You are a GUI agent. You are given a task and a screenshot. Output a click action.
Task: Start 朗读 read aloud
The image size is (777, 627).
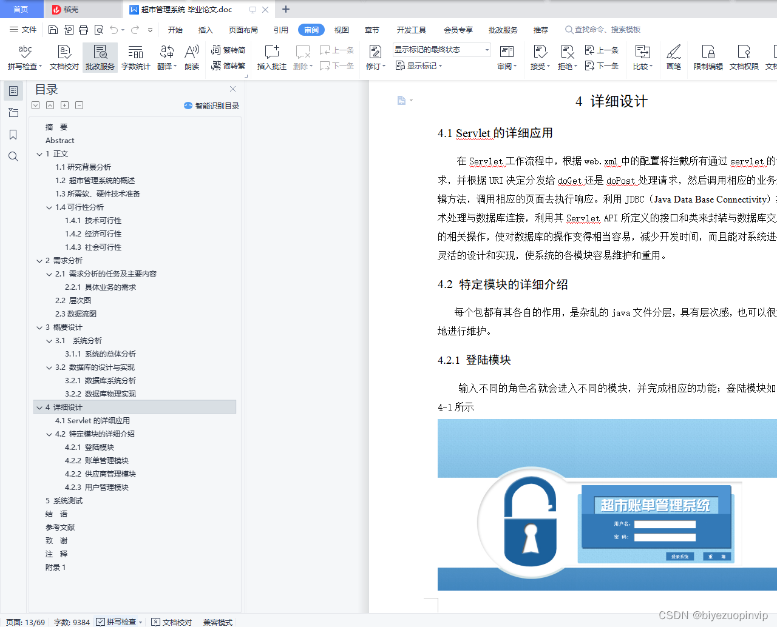tap(192, 58)
